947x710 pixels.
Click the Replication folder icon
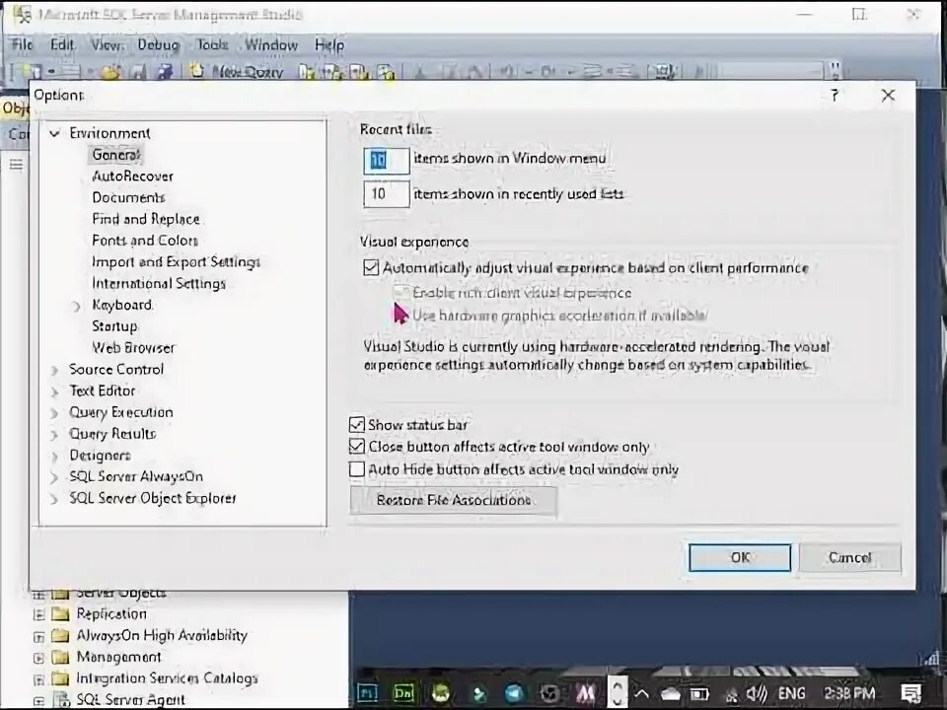pos(60,614)
